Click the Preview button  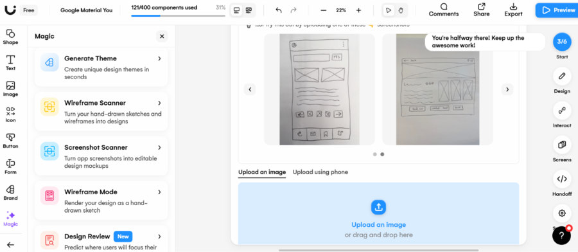point(557,10)
